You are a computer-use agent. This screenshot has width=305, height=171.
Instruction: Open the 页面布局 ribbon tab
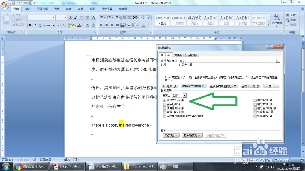pos(42,9)
